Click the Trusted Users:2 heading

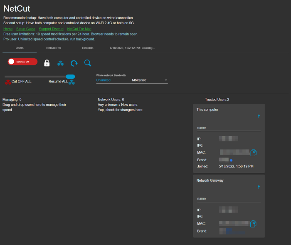[x=217, y=100]
